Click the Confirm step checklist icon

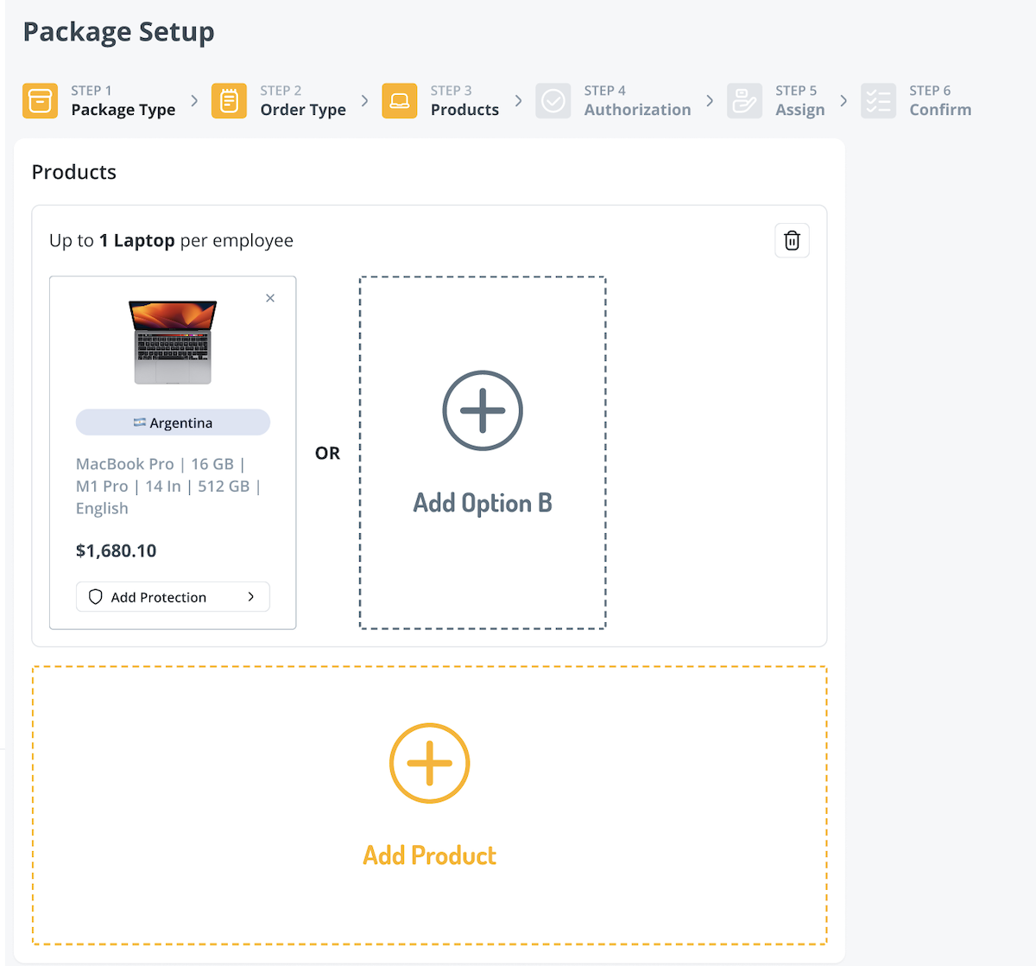pos(878,100)
